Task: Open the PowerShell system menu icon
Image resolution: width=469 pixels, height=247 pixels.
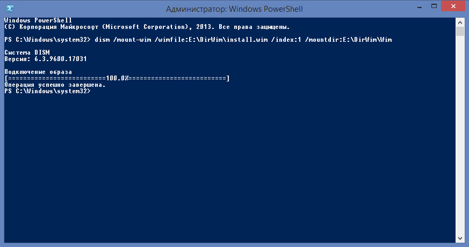Action: click(x=9, y=8)
